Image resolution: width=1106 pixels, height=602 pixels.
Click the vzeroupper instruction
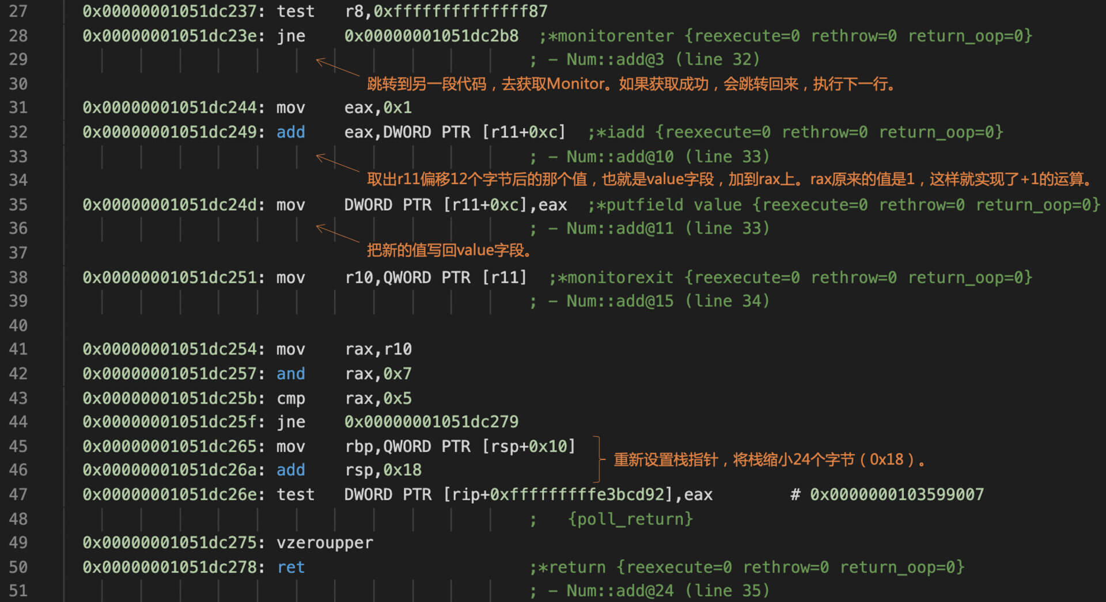pyautogui.click(x=324, y=543)
